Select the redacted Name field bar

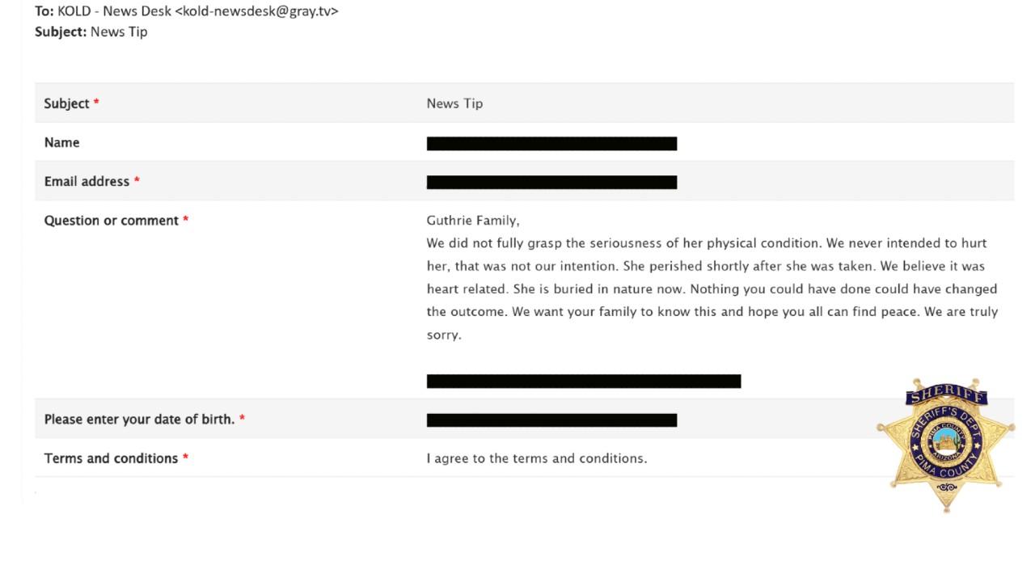pos(551,144)
